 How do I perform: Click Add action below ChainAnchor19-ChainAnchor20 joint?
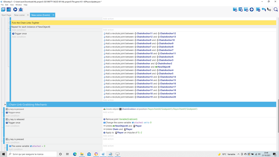[x=108, y=100]
